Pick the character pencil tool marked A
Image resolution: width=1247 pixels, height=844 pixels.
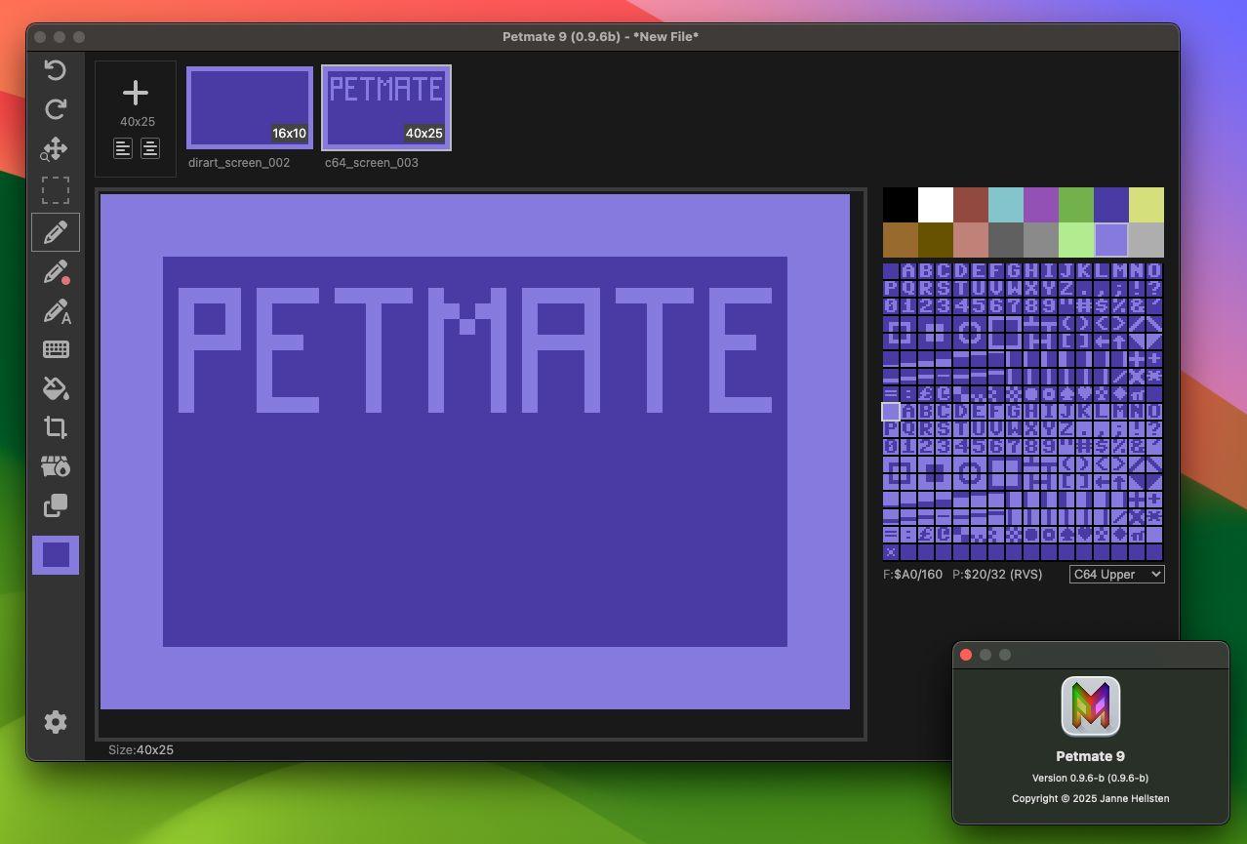pos(57,311)
